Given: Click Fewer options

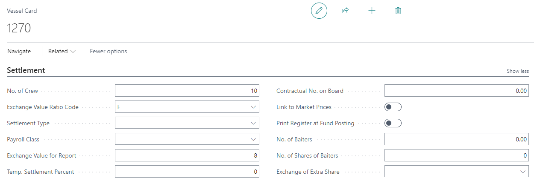Looking at the screenshot, I should point(108,51).
